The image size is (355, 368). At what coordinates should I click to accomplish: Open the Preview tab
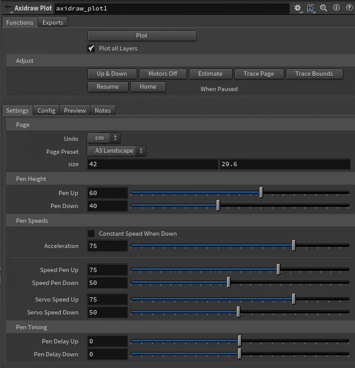[75, 110]
